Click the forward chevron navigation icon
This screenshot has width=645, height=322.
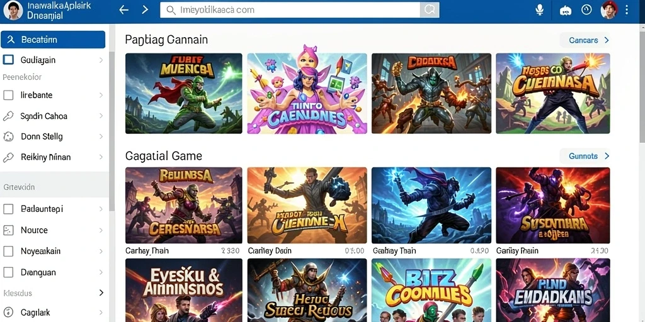(145, 10)
